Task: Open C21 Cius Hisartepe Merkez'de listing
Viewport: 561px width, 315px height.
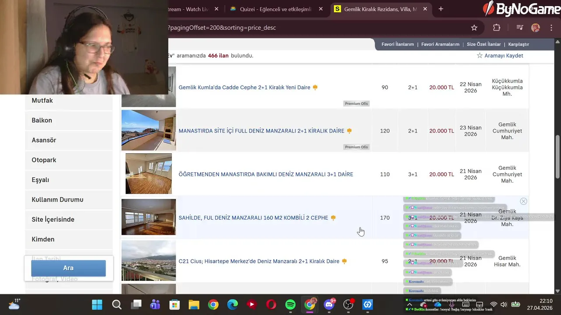Action: pos(259,261)
